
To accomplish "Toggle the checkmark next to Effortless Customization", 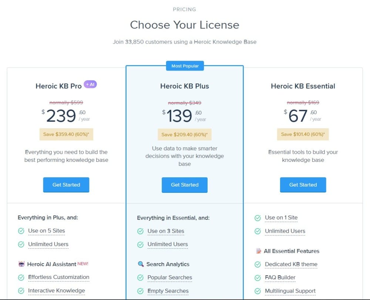I will tap(21, 277).
